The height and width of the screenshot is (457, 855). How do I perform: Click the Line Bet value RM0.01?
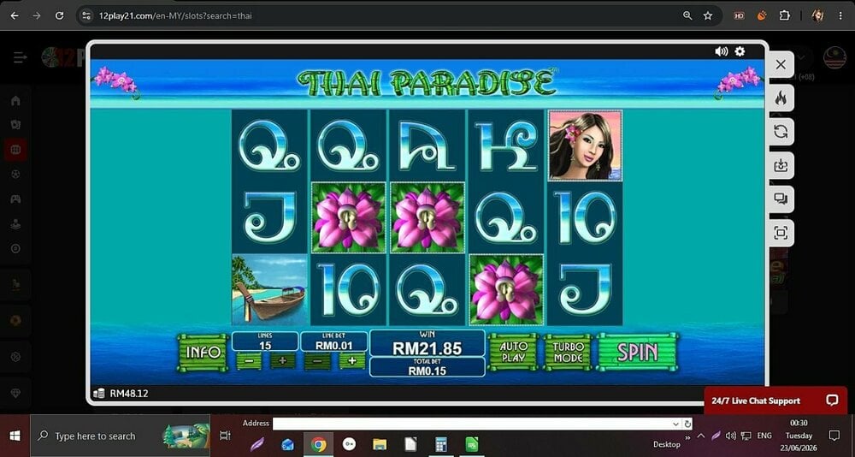[333, 346]
